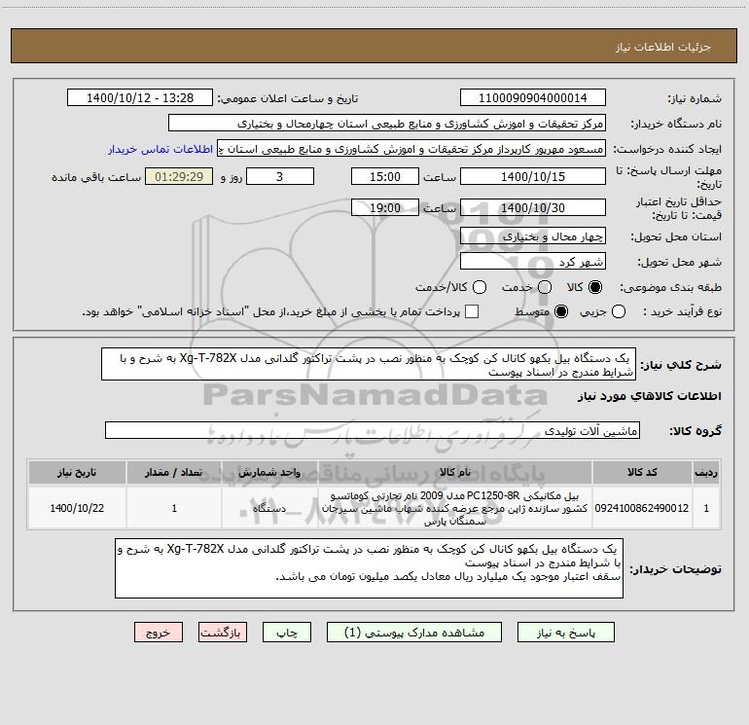Select the کالا/خدمت radio button
The width and height of the screenshot is (749, 725).
pos(480,287)
